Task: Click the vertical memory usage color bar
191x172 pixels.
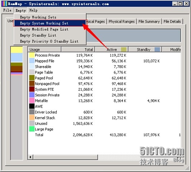Action: point(17,103)
